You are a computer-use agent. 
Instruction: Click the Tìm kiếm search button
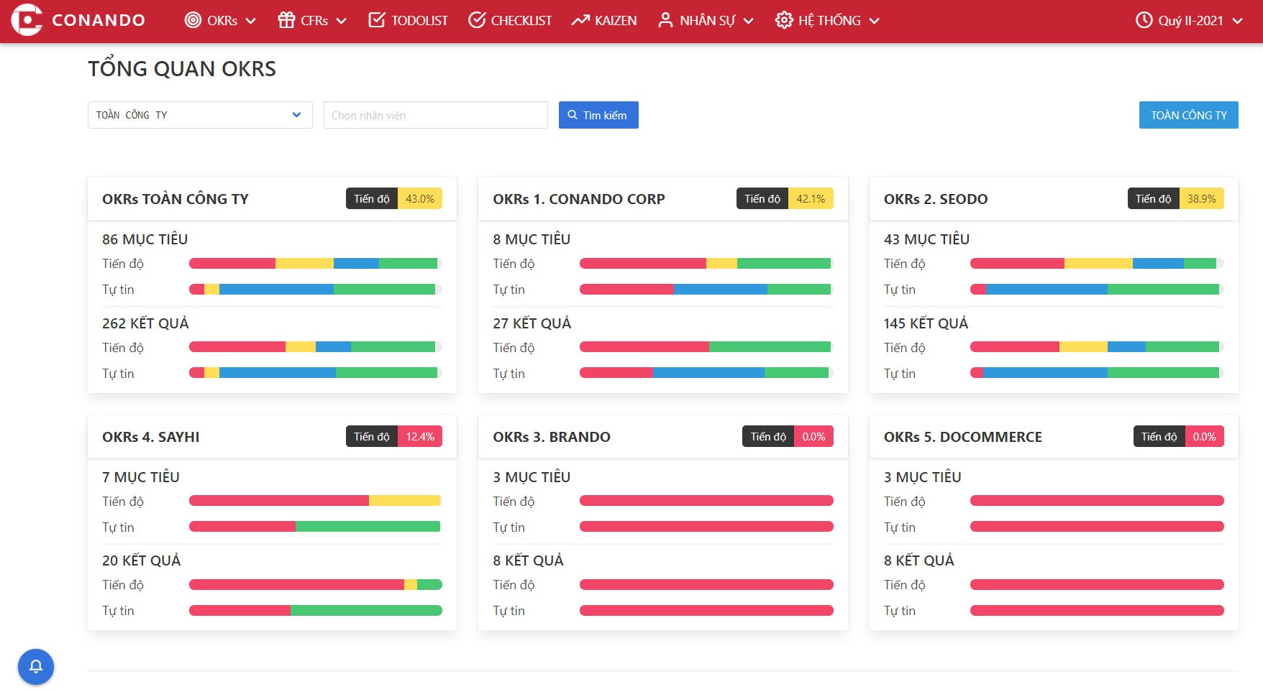(598, 115)
